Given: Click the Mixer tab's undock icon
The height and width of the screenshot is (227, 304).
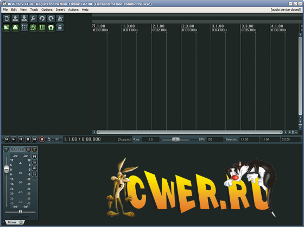Looking at the screenshot, I should point(21,222).
